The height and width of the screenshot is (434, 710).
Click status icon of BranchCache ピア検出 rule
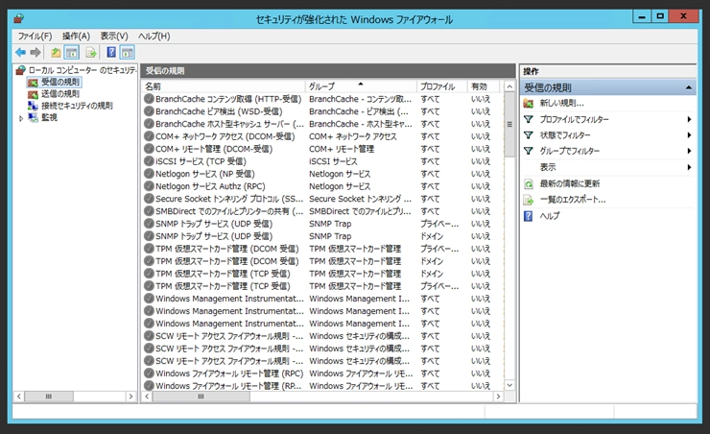149,111
